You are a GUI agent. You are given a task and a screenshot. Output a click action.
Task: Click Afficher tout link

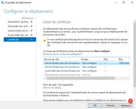(27, 18)
